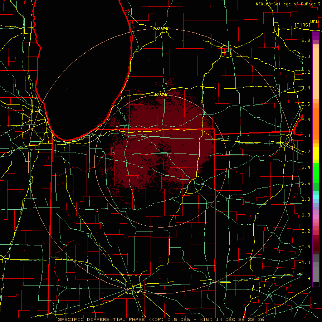Click the 100 NMI range ring label
Image resolution: width=322 pixels, height=322 pixels.
click(x=161, y=28)
